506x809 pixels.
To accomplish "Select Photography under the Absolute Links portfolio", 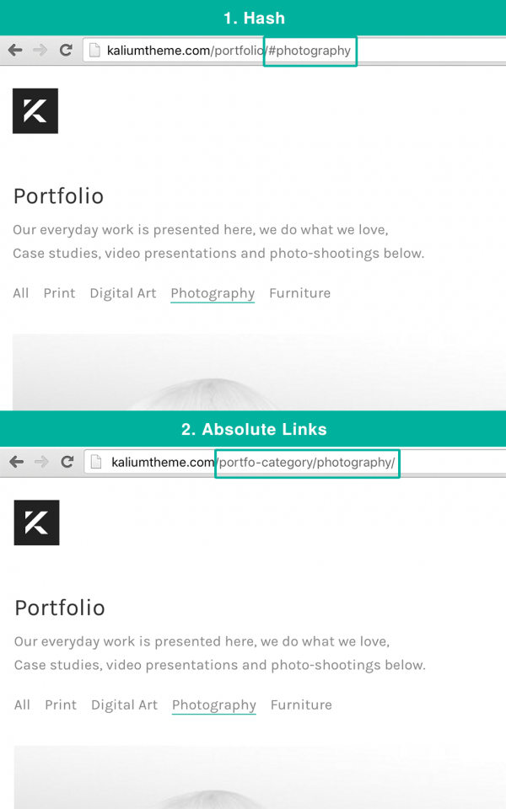I will click(x=214, y=705).
